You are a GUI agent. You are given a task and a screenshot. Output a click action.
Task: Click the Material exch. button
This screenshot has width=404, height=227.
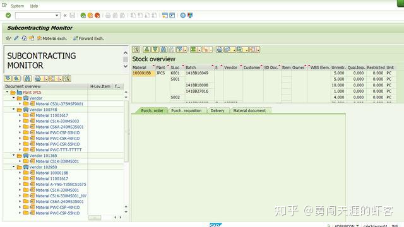[52, 38]
